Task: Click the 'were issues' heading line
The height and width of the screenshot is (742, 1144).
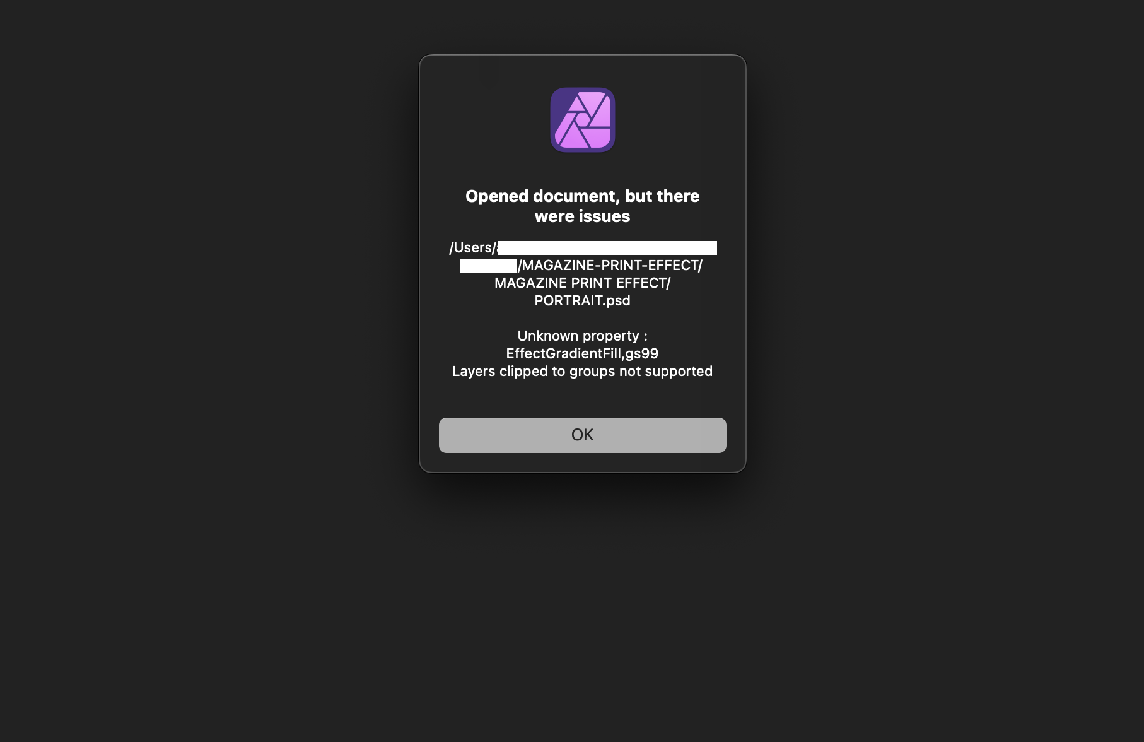Action: pos(582,216)
